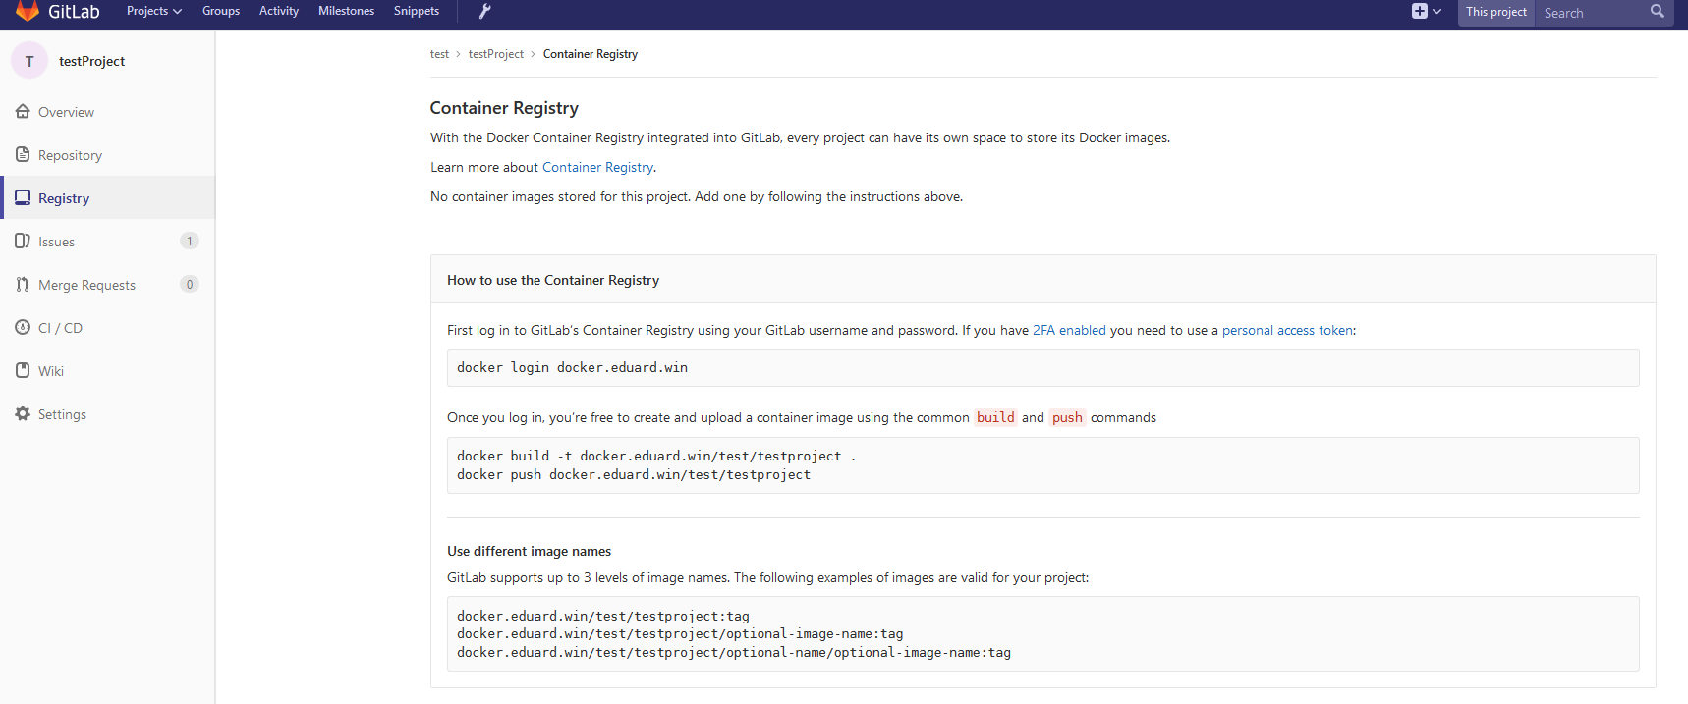Click the Search input field

pyautogui.click(x=1592, y=13)
